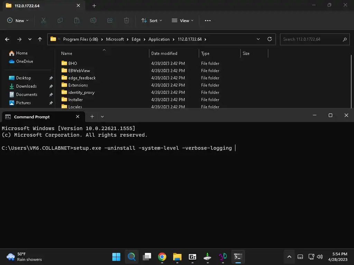This screenshot has width=354, height=265.
Task: Navigate to Program Files (x86) breadcrumb
Action: click(x=81, y=39)
